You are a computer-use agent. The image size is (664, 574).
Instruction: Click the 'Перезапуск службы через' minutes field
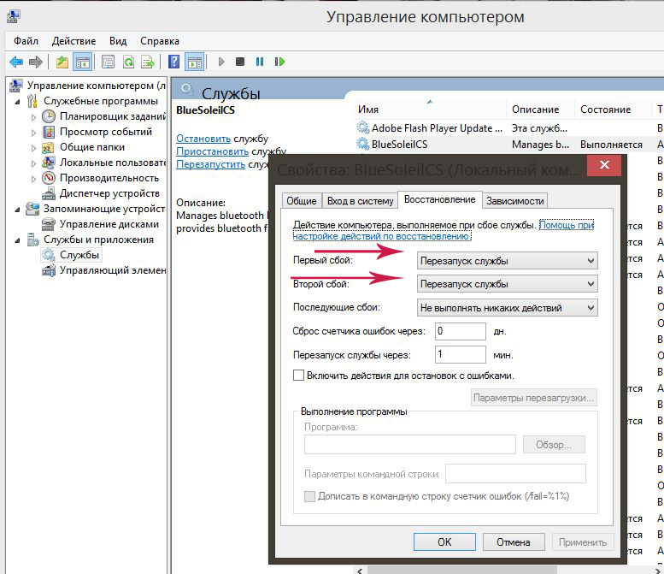[460, 354]
